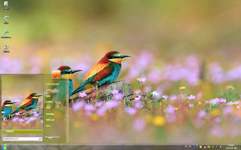241x150 pixels.
Task: Open the taskbar clock showing 13:54
Action: click(231, 147)
